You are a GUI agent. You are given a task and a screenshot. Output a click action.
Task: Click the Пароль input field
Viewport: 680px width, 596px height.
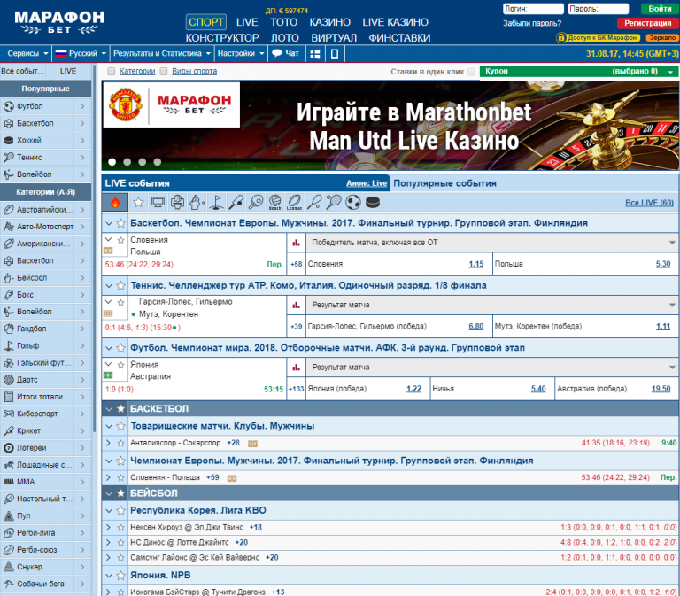point(598,9)
